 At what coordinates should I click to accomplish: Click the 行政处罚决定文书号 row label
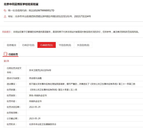[14, 70]
